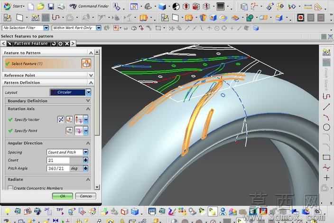Open the Spacing Count and Pitch dropdown
This screenshot has height=223, width=334.
(x=85, y=152)
